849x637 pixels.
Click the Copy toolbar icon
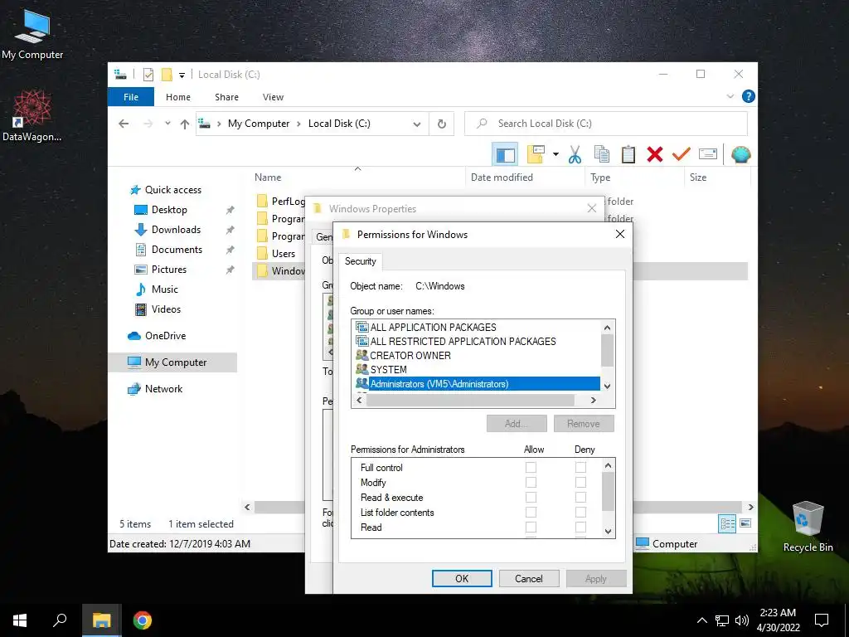coord(602,155)
